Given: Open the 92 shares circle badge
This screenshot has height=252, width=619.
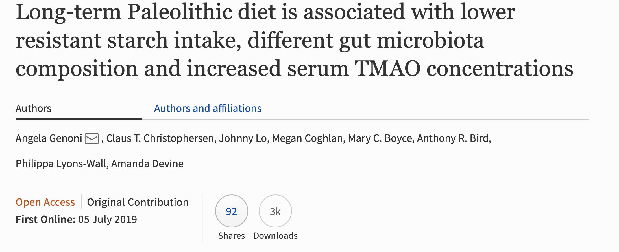Looking at the screenshot, I should pos(232,211).
